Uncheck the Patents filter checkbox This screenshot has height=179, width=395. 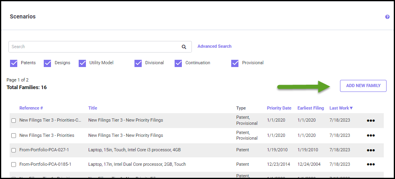click(x=14, y=63)
